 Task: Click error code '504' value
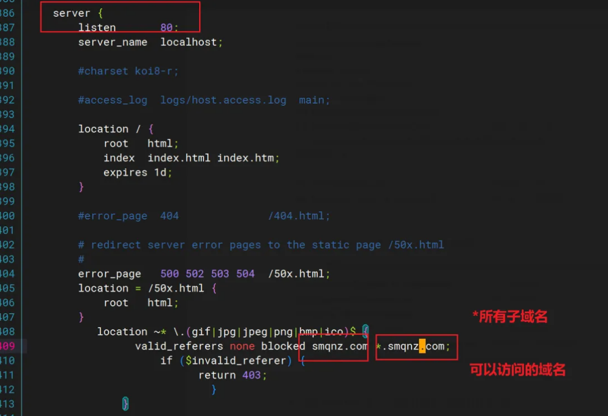(246, 274)
